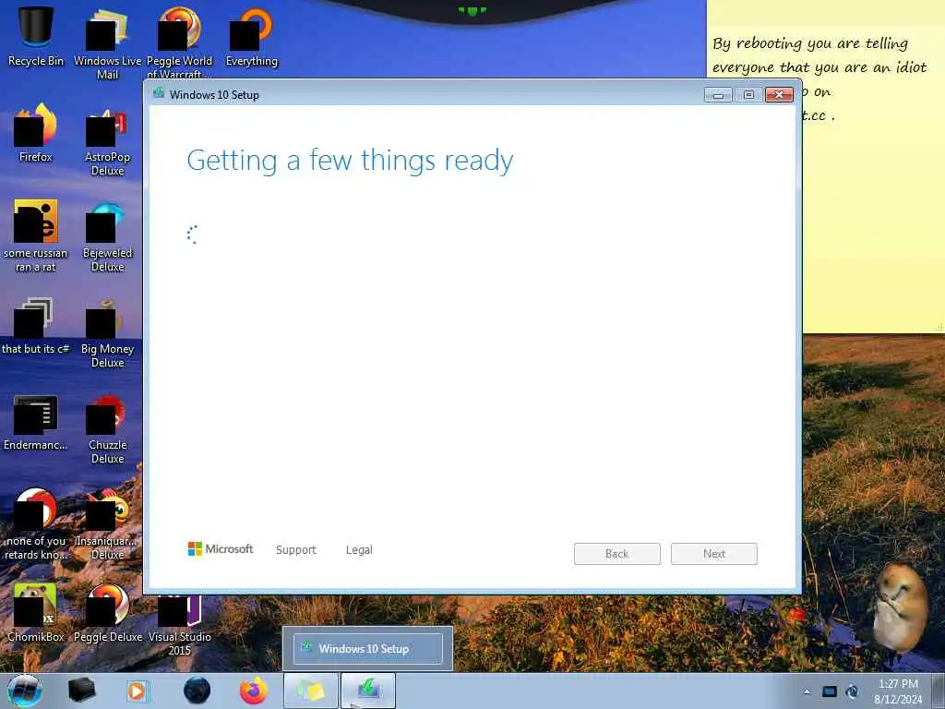Screen dimensions: 945x709
Task: Open the black box taskbar icon
Action: coord(82,691)
